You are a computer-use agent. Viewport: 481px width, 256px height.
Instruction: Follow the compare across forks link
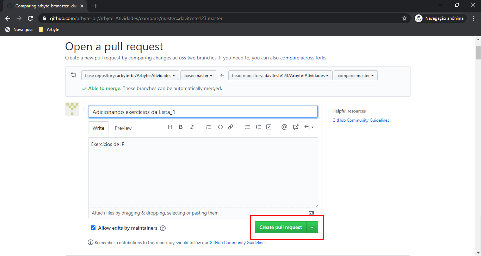[x=303, y=58]
